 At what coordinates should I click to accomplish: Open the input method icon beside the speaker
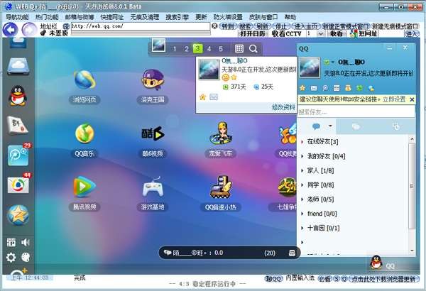pos(11,242)
